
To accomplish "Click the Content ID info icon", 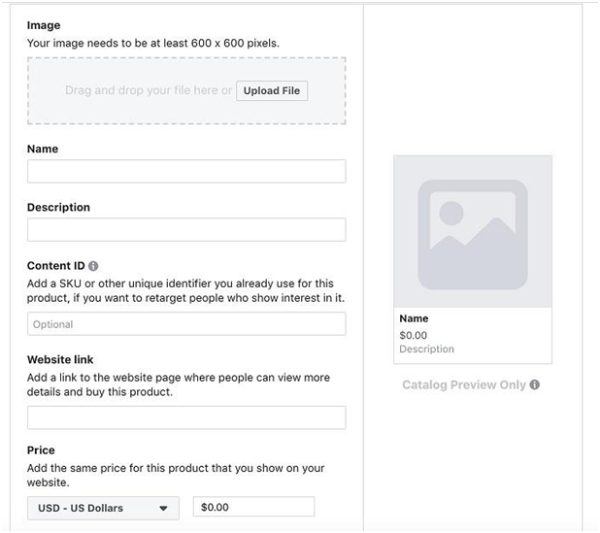I will pos(93,266).
